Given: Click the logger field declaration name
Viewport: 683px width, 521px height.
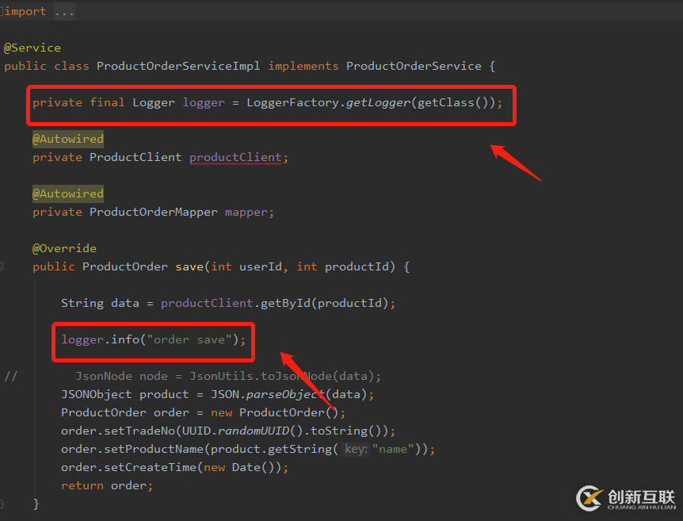Looking at the screenshot, I should point(204,103).
